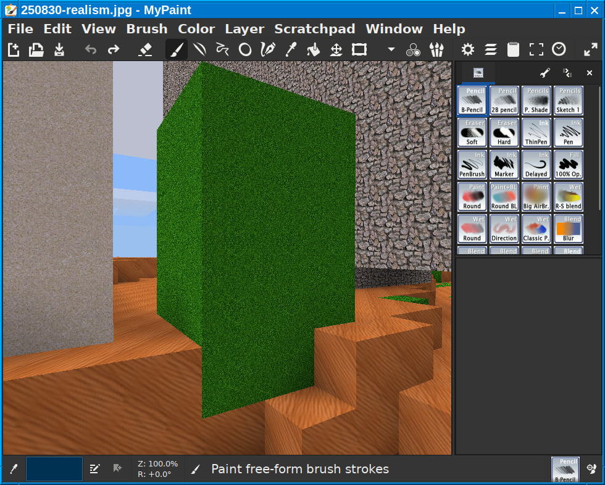Expand the toolbar dropdown arrow

tap(391, 50)
